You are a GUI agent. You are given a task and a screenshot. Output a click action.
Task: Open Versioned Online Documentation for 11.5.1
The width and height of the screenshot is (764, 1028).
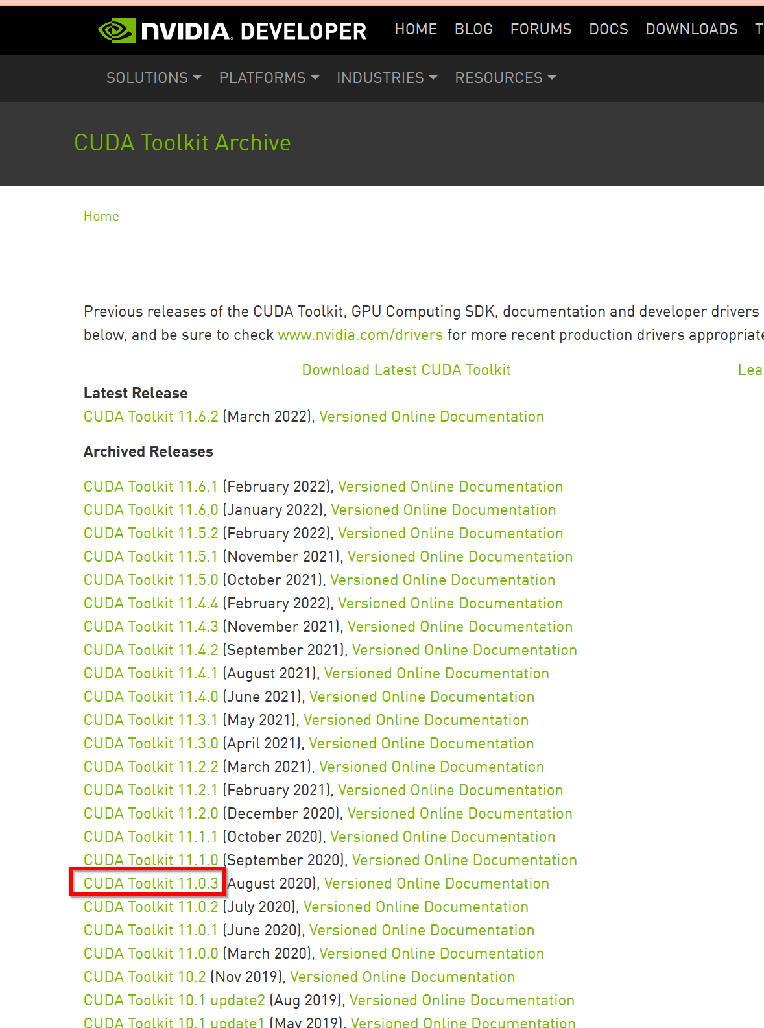(x=460, y=556)
